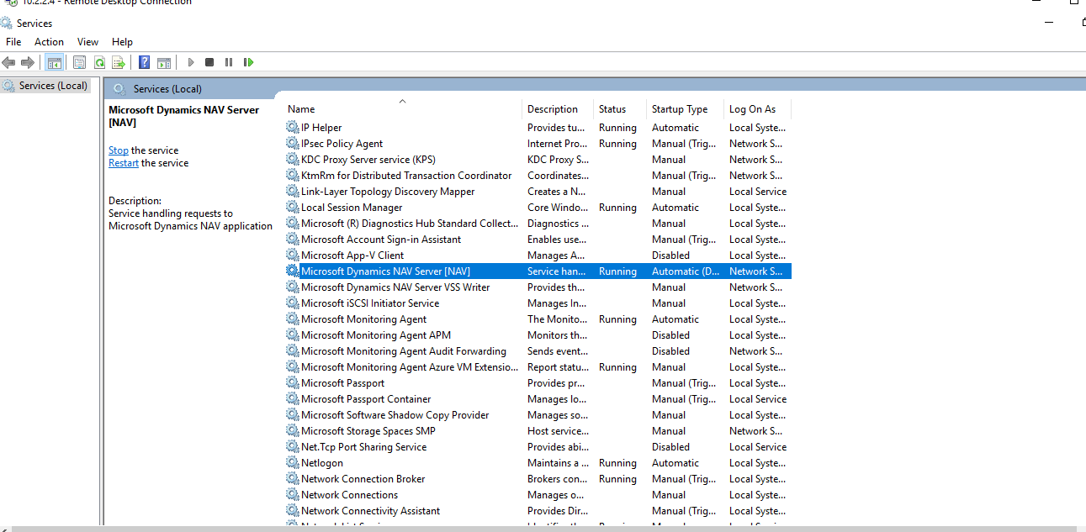Select KtmRm for Distributed Transaction Coordinator
This screenshot has width=1086, height=532.
click(406, 176)
